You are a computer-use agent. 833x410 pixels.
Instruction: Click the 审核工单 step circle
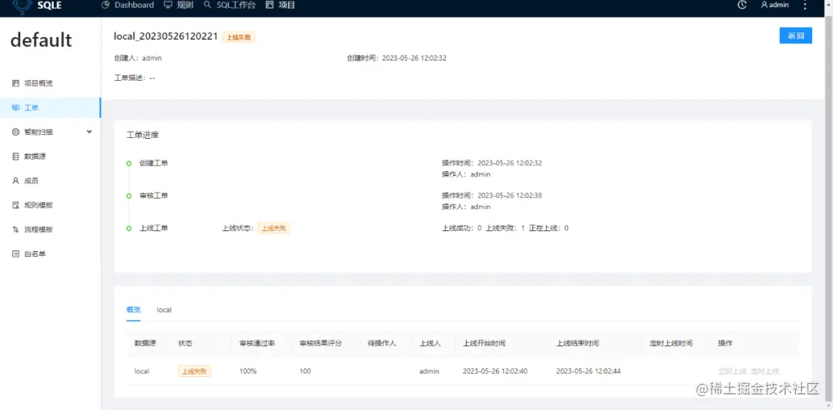[129, 196]
